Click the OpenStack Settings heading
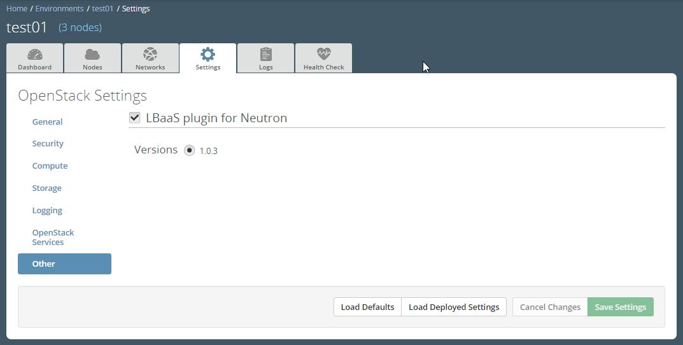 click(82, 96)
